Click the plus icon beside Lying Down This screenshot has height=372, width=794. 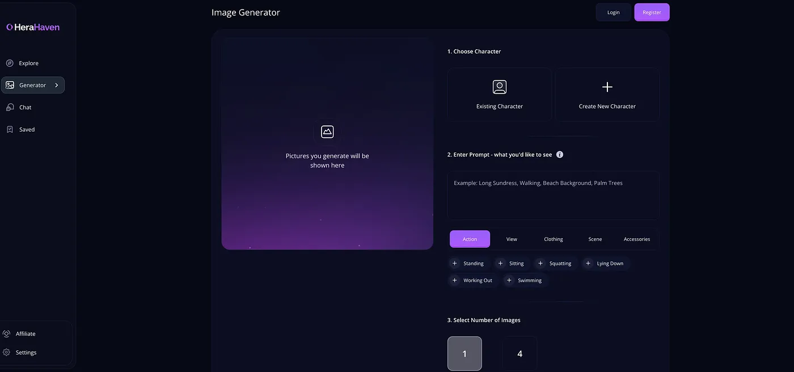tap(588, 263)
